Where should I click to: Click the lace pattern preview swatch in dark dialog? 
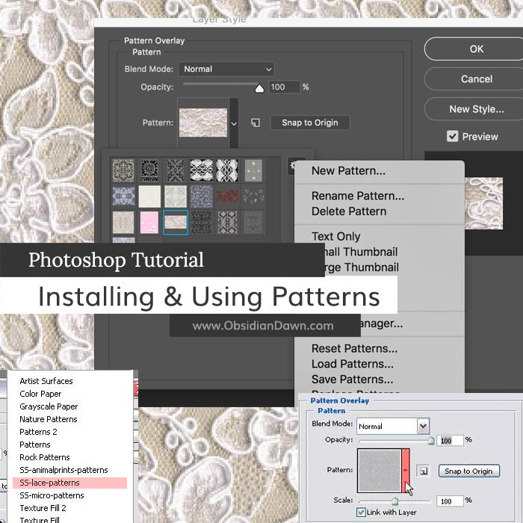[203, 123]
